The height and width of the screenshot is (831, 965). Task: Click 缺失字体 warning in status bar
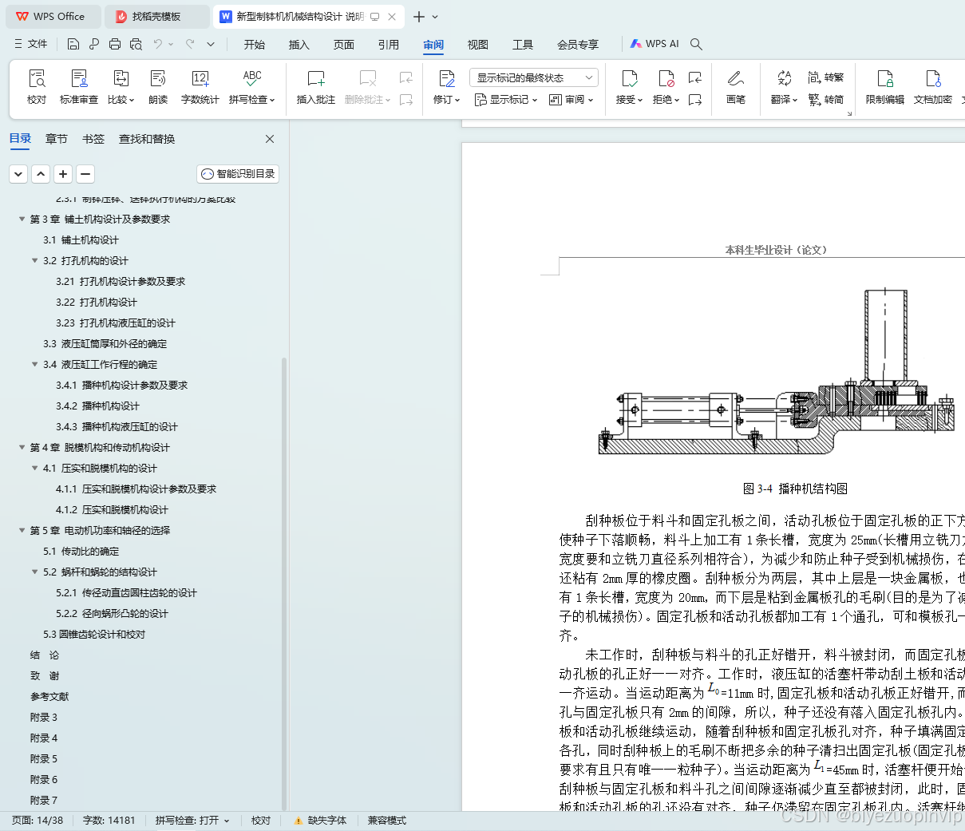click(x=320, y=820)
